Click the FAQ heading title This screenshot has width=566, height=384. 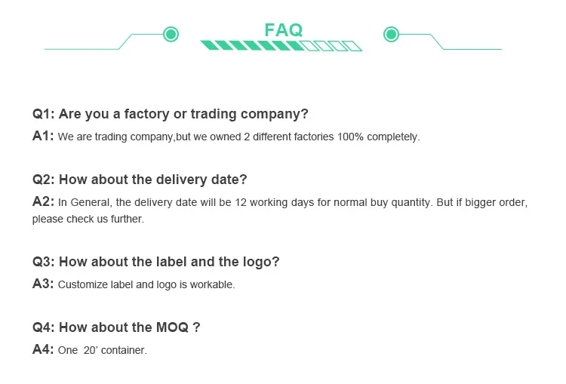click(x=283, y=30)
